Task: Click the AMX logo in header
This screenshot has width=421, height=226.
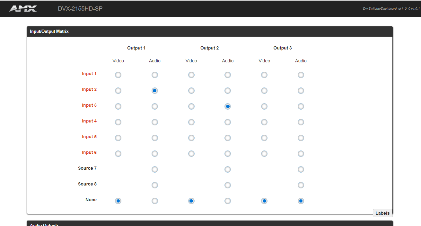Action: click(x=23, y=9)
